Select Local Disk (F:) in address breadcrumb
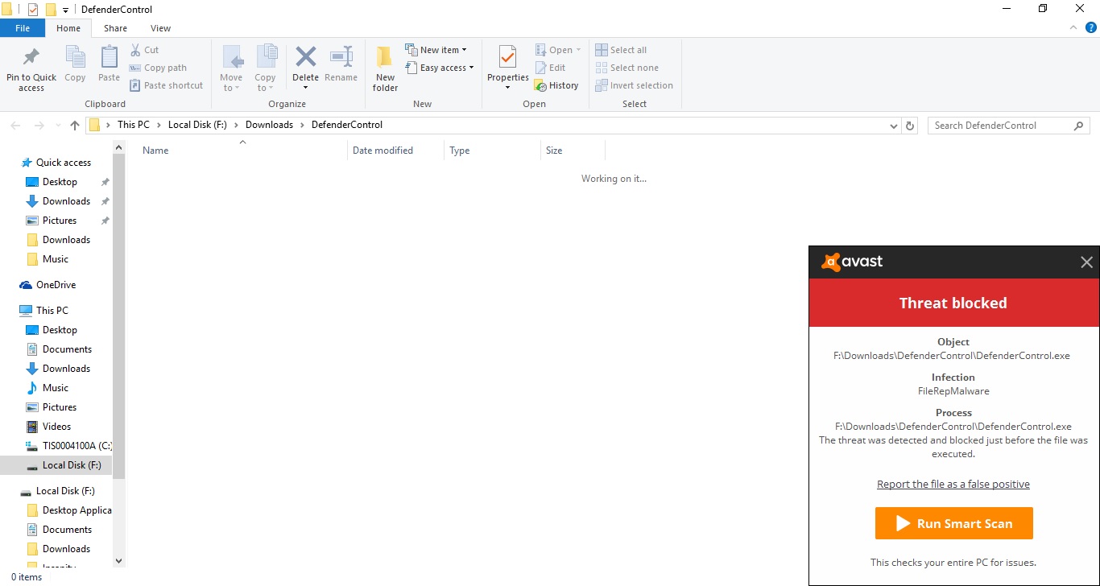The width and height of the screenshot is (1100, 586). point(197,125)
